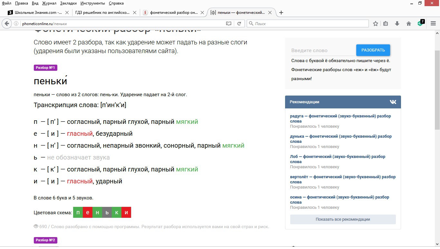This screenshot has width=440, height=249.
Task: Go to the home page icon
Action: click(x=409, y=23)
